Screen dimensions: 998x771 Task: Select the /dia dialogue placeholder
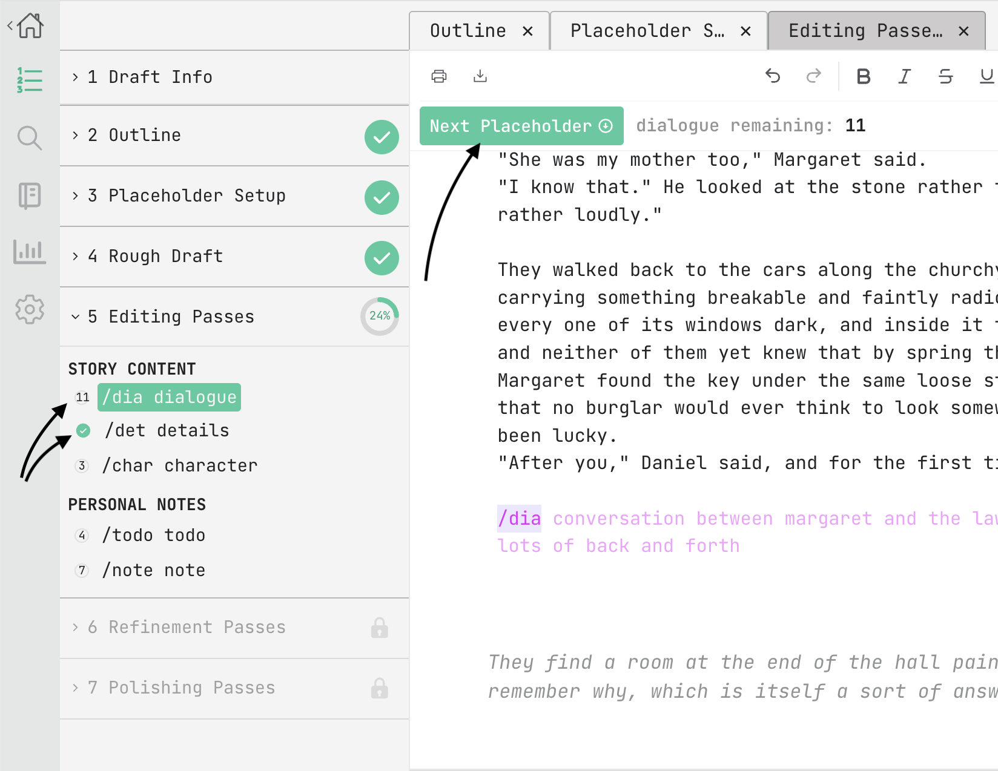click(x=170, y=398)
